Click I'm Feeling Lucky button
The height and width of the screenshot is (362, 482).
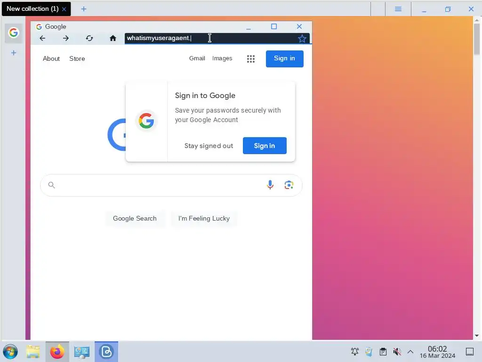204,219
